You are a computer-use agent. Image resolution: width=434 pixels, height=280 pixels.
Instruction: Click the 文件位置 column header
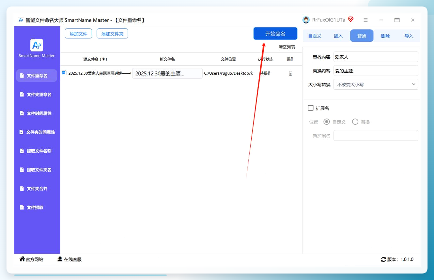click(x=228, y=59)
